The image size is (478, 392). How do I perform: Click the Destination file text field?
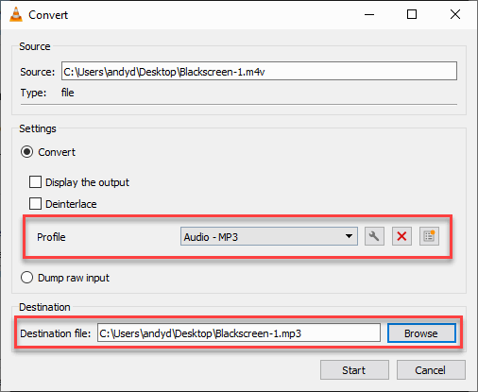(x=239, y=333)
